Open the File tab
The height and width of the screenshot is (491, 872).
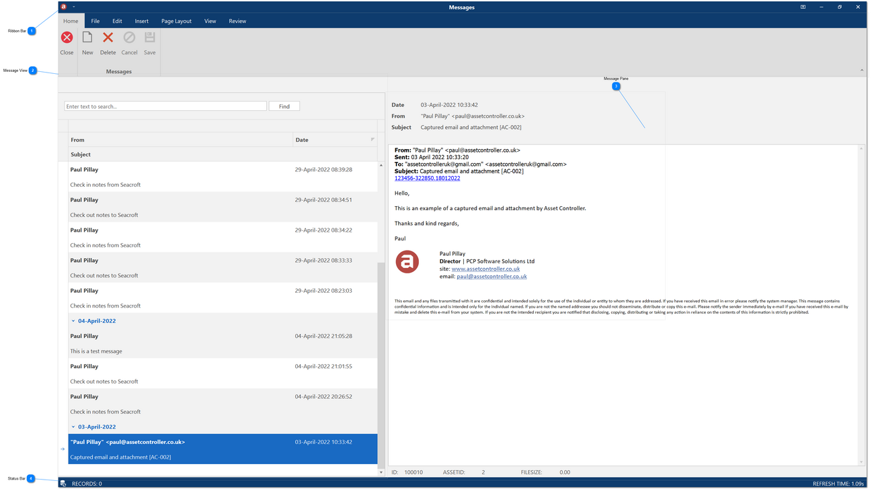click(95, 21)
